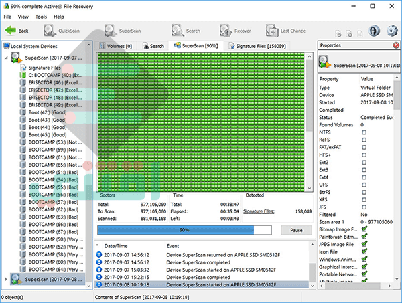Toggle the JPEG Image File checkmark

pos(364,244)
